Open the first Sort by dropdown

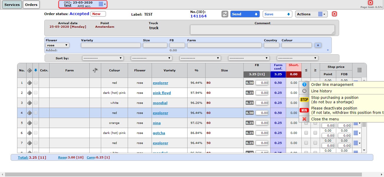(103, 58)
